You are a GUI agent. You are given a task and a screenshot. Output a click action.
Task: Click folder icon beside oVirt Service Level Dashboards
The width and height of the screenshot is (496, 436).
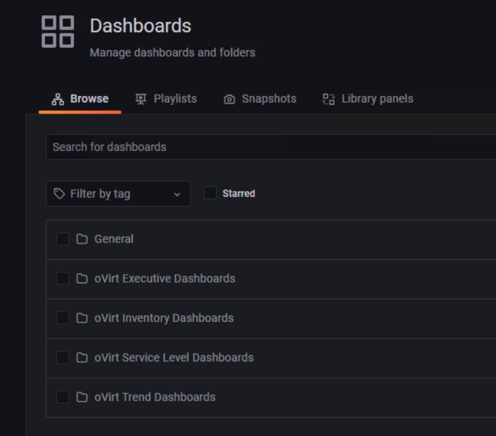point(82,358)
